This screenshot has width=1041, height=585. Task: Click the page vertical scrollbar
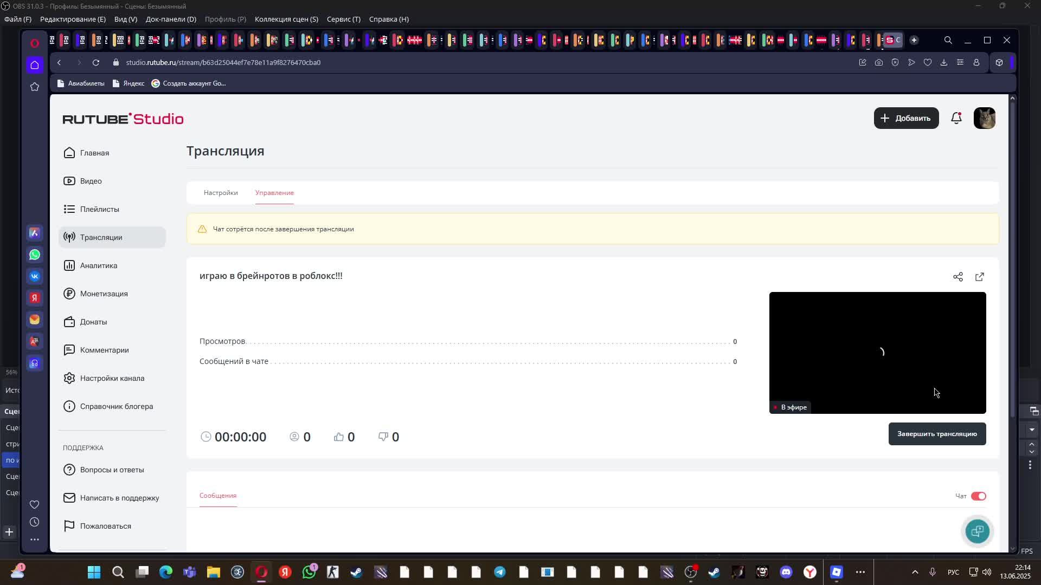click(x=1012, y=260)
